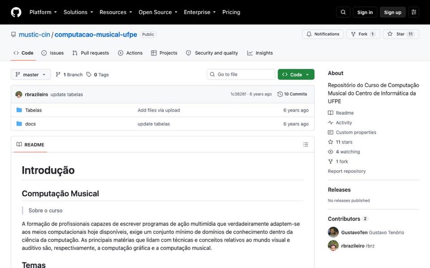Click the Sign in button
Viewport: 430px width, 268px height.
365,13
